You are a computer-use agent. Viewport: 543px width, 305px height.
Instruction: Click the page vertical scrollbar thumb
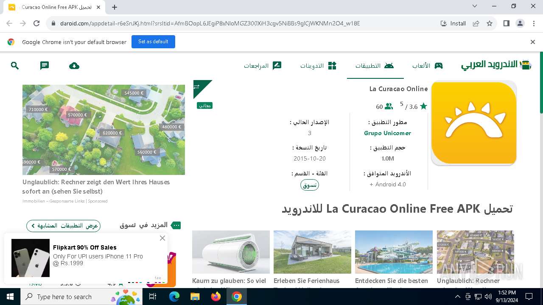[541, 83]
